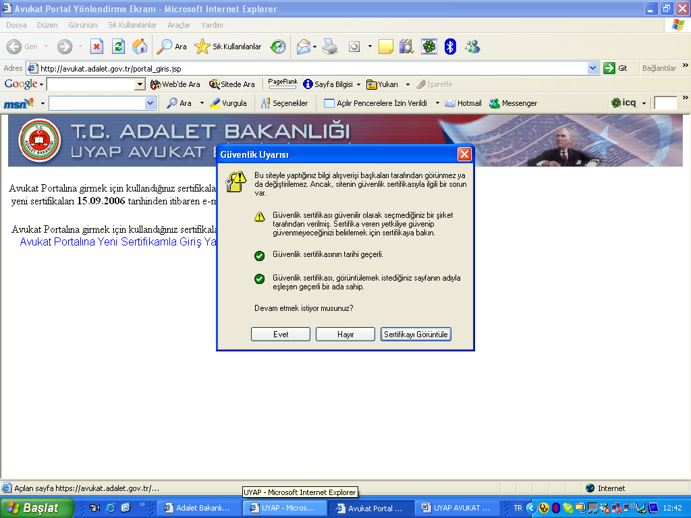The width and height of the screenshot is (691, 518).
Task: Click TR language indicator in tray
Action: 518,508
